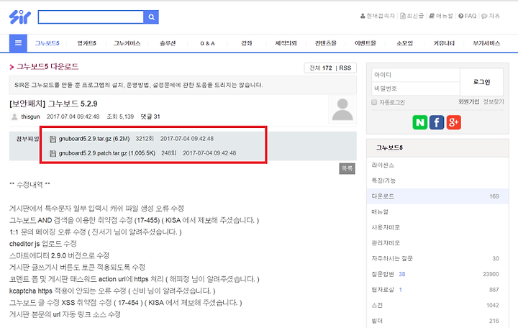Download gnuboard5.2.9.tar.gz file
Screen dimensions: 518x328
(x=94, y=139)
